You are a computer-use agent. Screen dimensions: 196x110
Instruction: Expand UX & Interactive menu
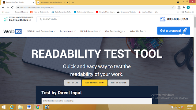click(x=90, y=31)
